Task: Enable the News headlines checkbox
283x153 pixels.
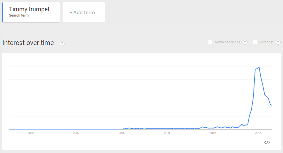Action: 210,42
